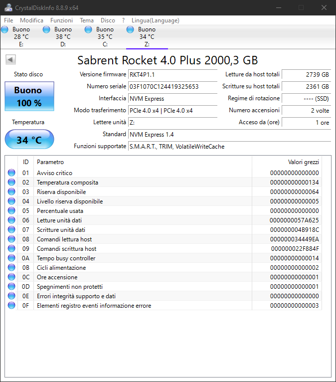Open the Funzioni menu
Image resolution: width=336 pixels, height=382 pixels.
[x=61, y=20]
